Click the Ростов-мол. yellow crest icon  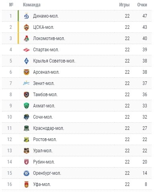[x=26, y=139]
